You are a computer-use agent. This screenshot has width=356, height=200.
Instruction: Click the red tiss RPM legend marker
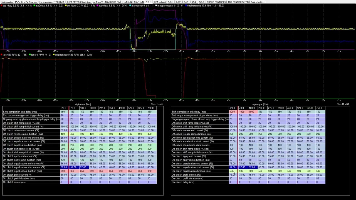point(2,55)
